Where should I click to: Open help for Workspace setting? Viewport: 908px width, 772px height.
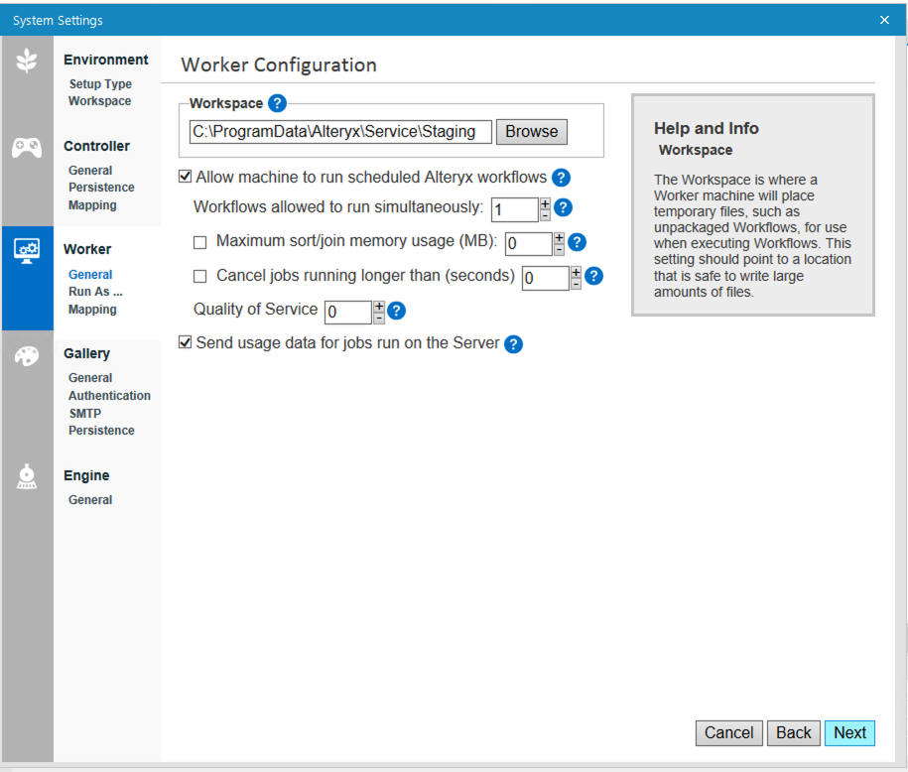pos(277,102)
